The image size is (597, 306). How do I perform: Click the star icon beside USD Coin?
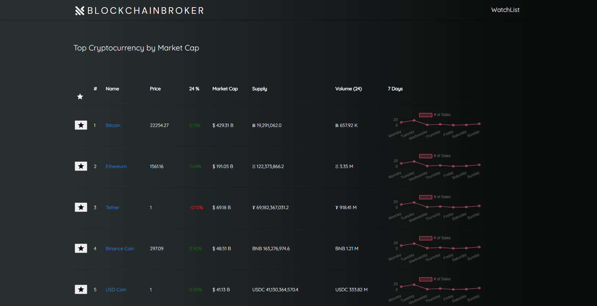[81, 289]
